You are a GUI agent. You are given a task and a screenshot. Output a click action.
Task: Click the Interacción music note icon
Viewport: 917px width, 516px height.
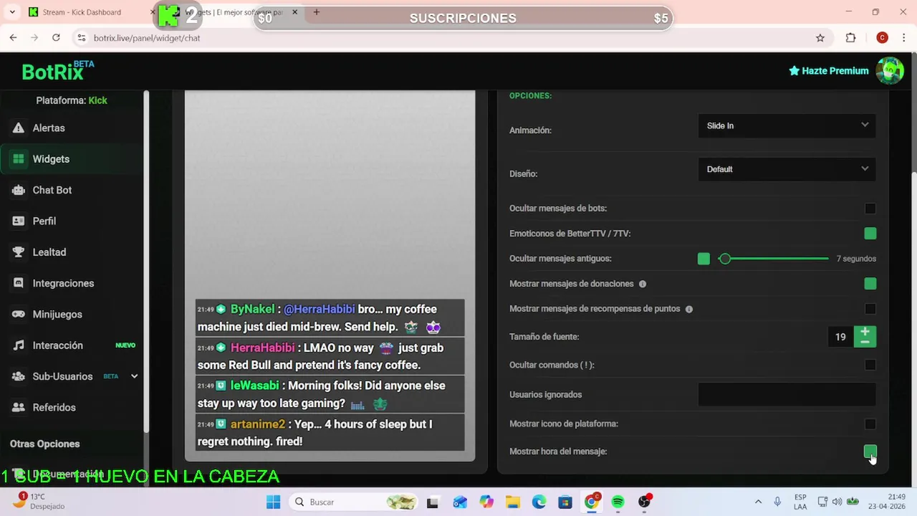(x=19, y=345)
